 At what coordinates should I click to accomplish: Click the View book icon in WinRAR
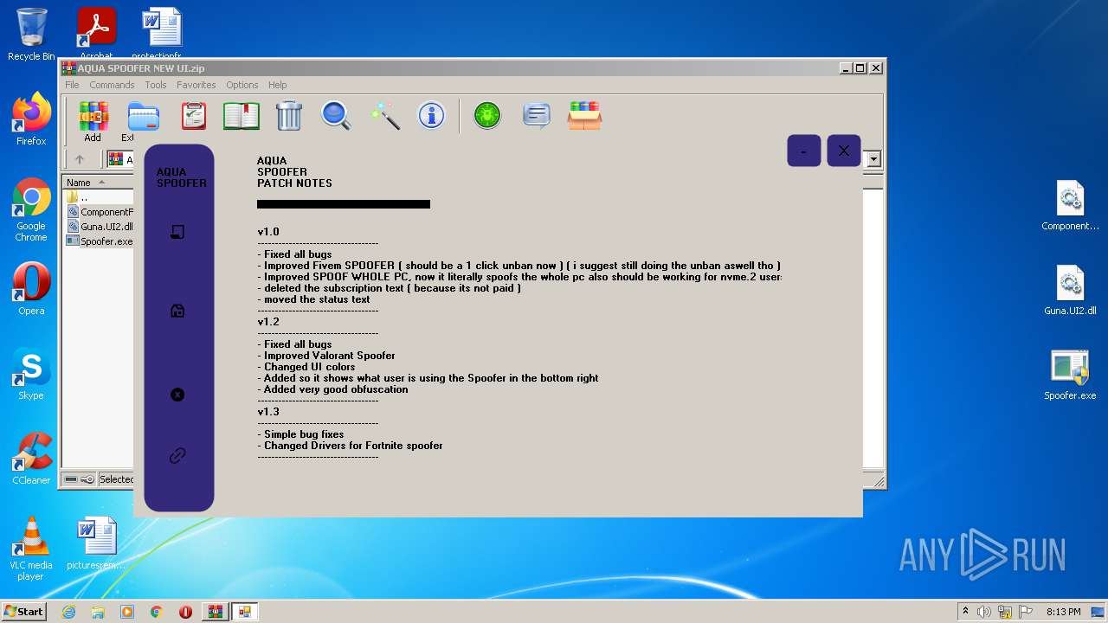(x=242, y=116)
